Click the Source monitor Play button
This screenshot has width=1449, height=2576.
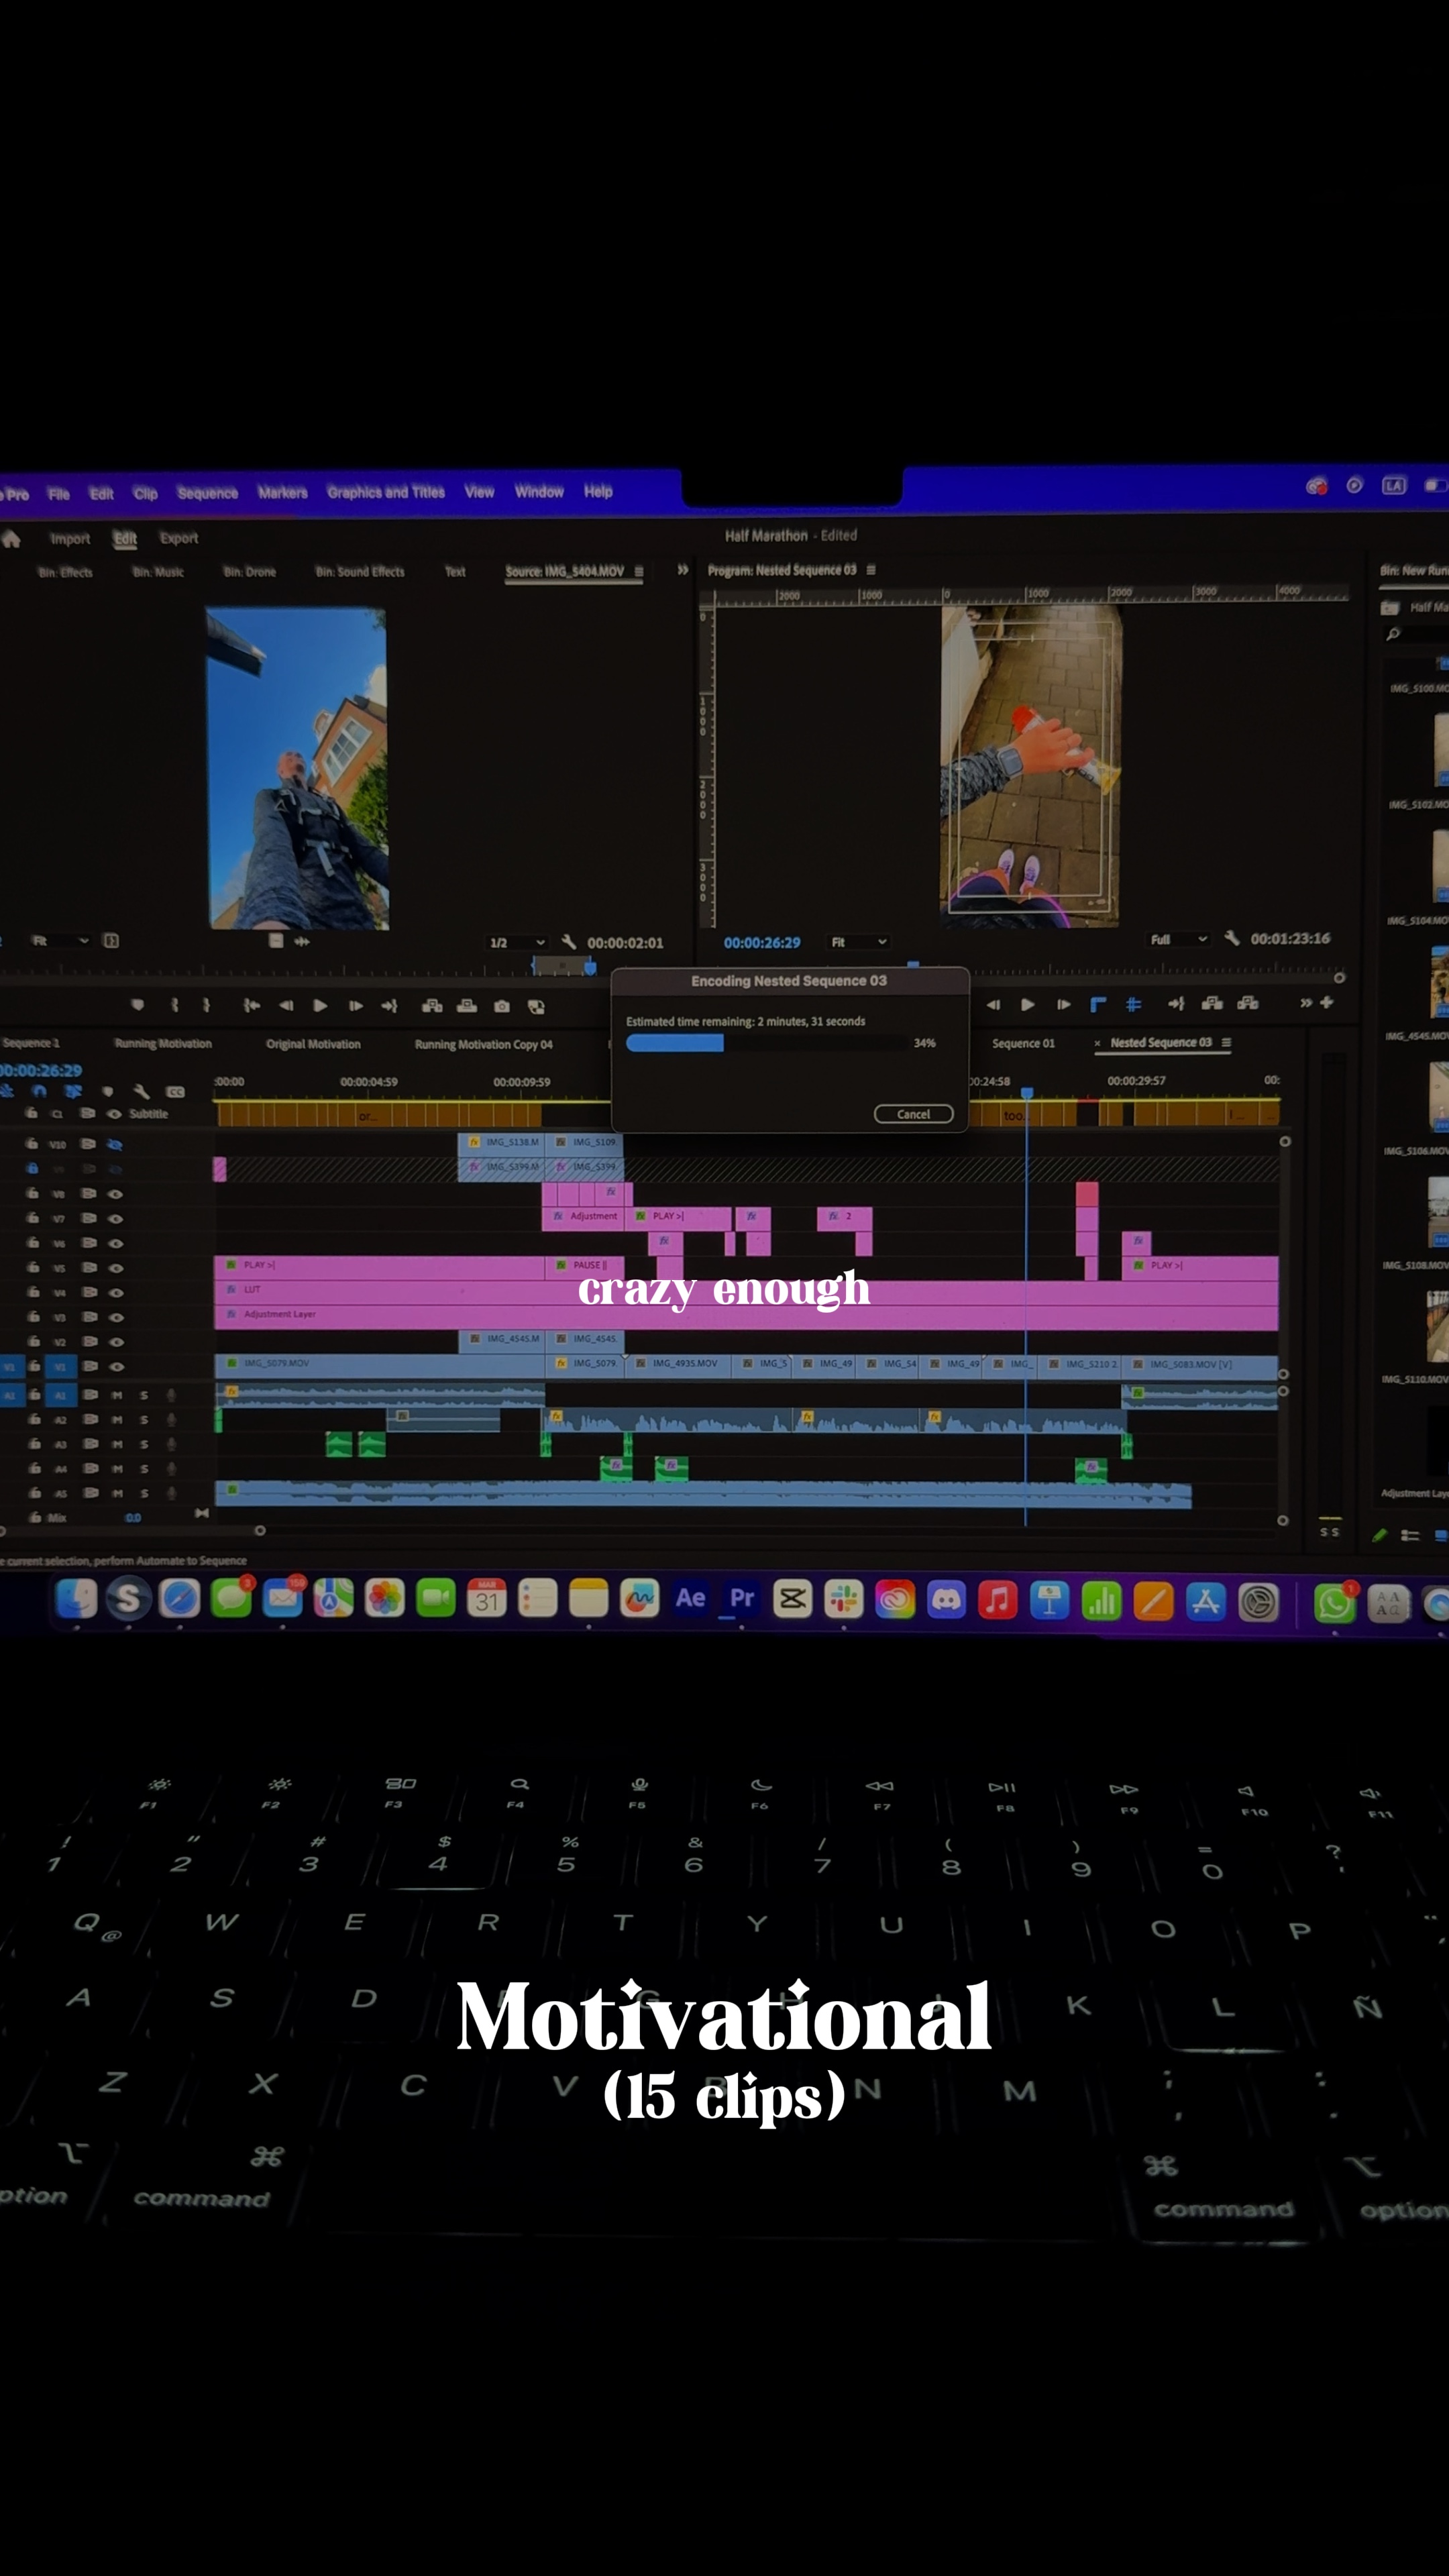(x=320, y=1006)
